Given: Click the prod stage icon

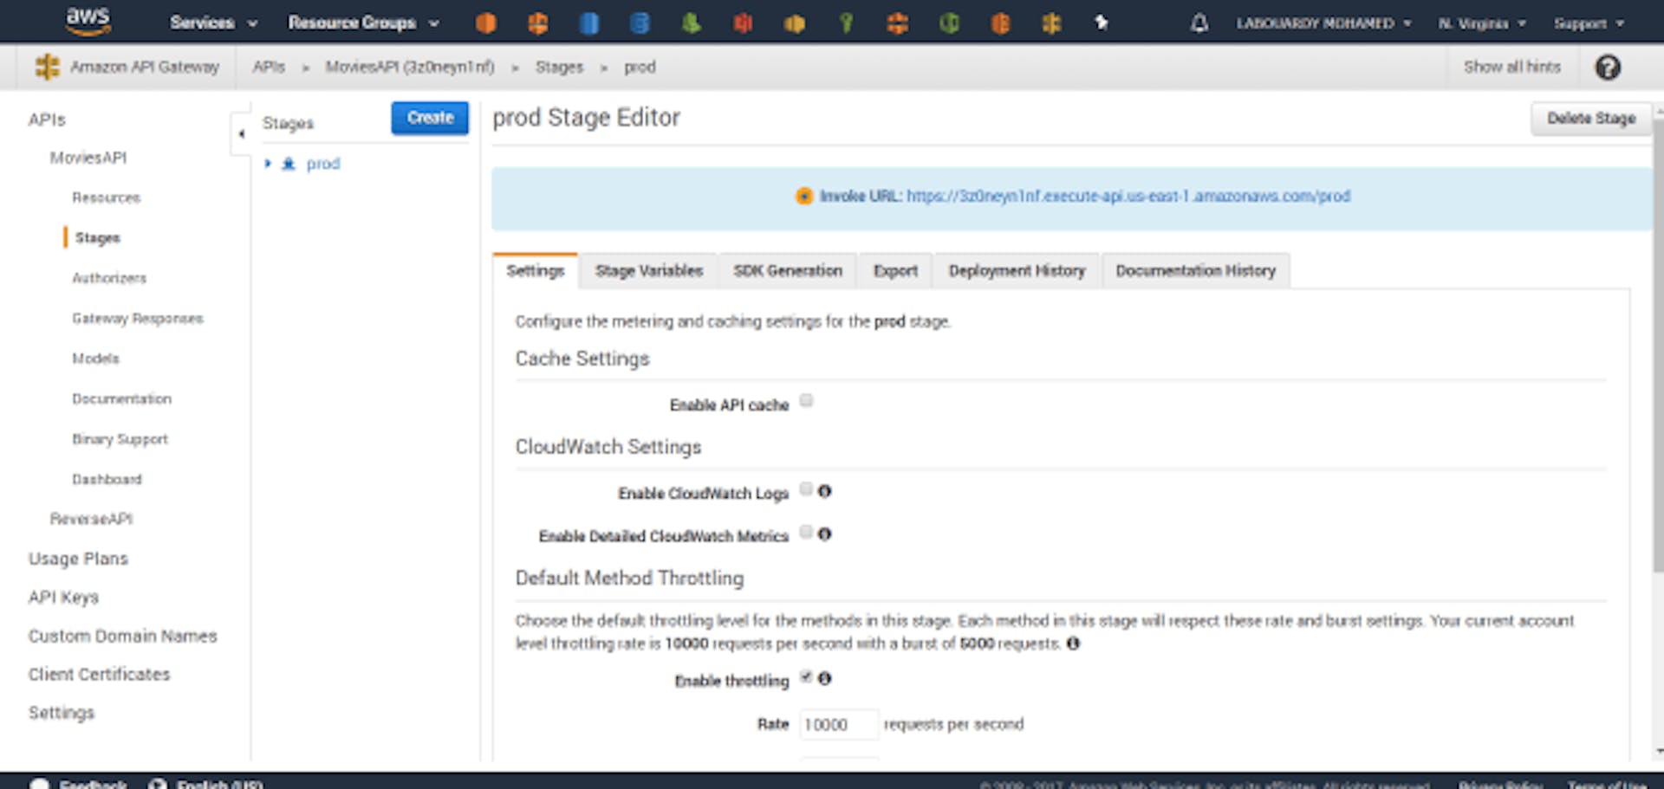Looking at the screenshot, I should point(289,164).
